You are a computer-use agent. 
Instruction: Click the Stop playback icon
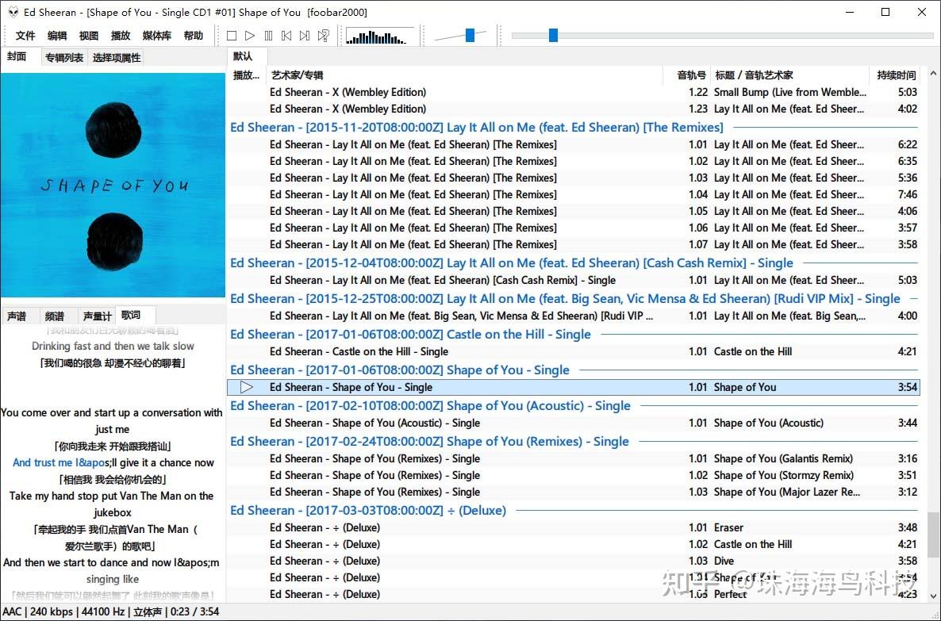click(232, 35)
